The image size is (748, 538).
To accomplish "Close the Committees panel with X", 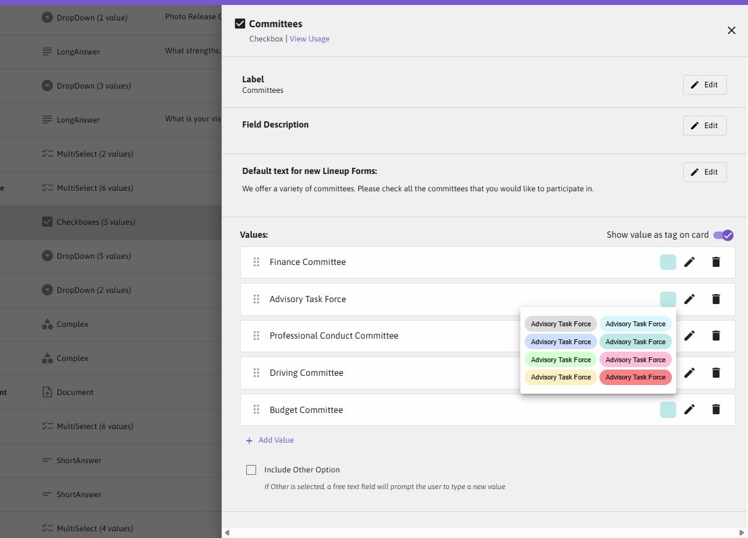I will [x=731, y=30].
